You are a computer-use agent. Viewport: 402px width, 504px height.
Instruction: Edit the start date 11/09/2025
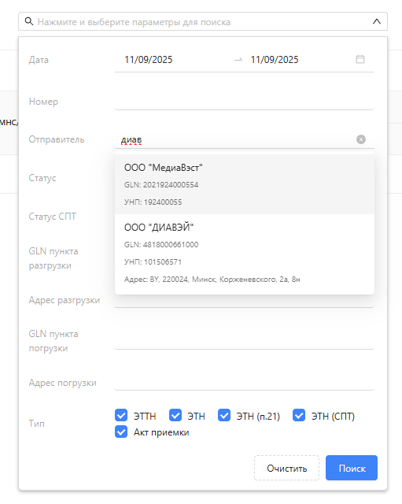click(x=149, y=60)
